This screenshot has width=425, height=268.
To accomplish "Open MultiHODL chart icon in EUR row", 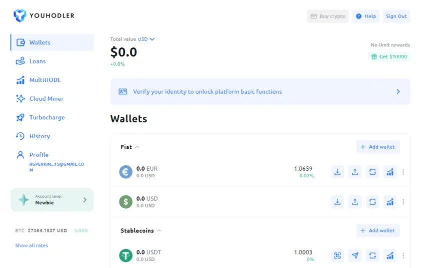I will [390, 172].
